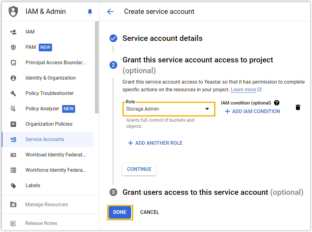Open Release Notes page
The image size is (312, 232).
(41, 223)
